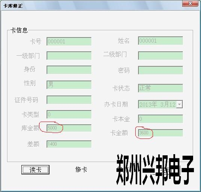Screen dimensions: 201x192
Task: Focus the 一级部门 input field
Action: point(69,56)
